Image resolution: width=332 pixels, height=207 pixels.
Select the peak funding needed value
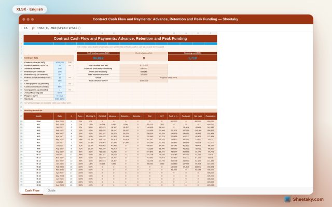(x=98, y=58)
